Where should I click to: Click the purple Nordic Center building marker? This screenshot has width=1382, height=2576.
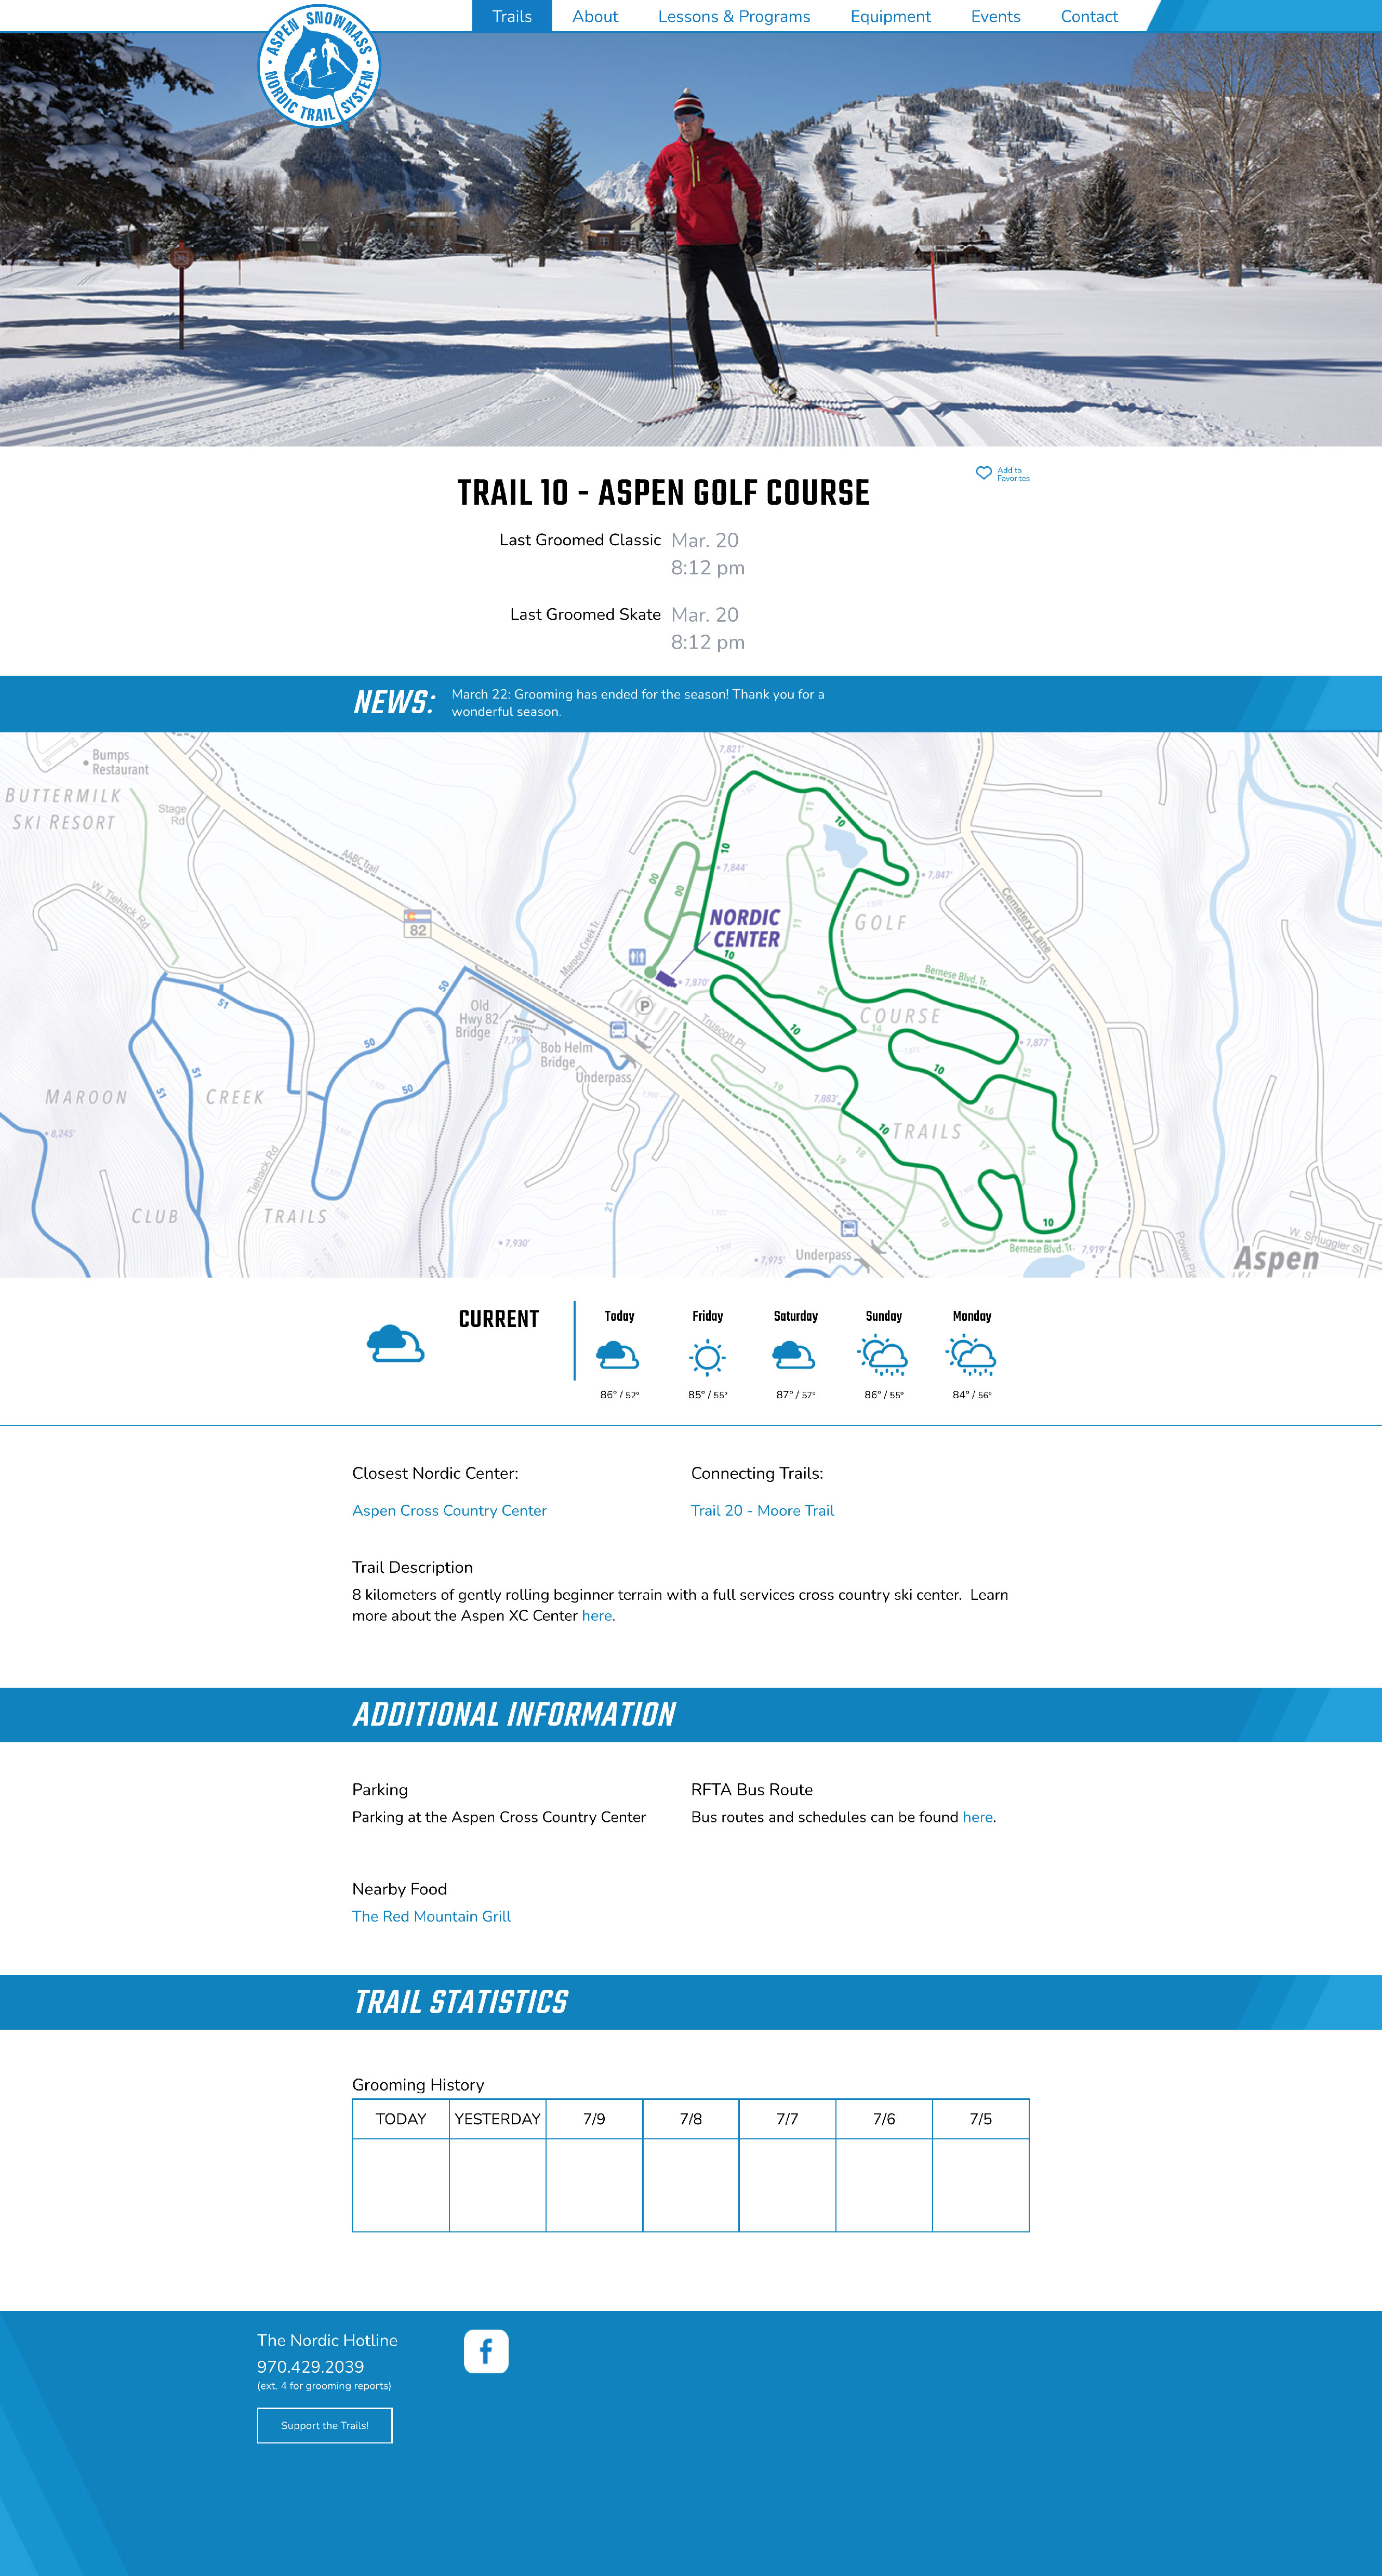[666, 978]
